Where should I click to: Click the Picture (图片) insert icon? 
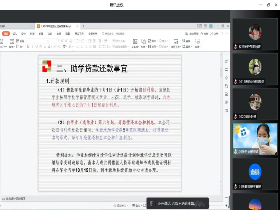[152, 41]
